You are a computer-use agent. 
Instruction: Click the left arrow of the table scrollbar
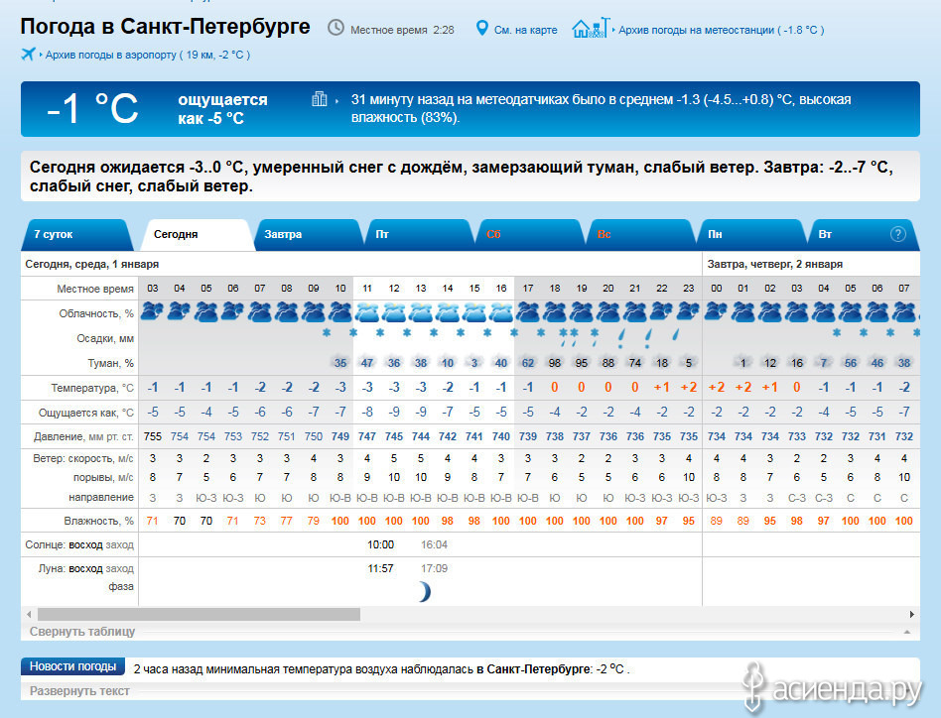tap(28, 614)
